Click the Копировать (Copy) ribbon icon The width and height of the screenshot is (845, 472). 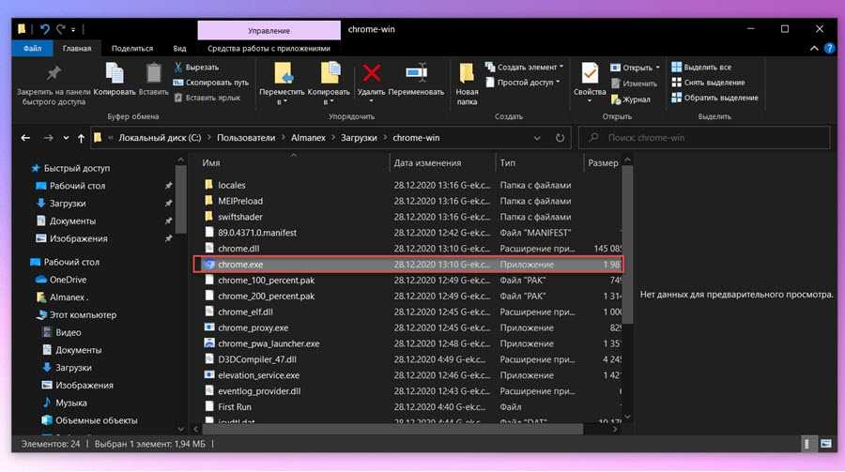point(115,74)
